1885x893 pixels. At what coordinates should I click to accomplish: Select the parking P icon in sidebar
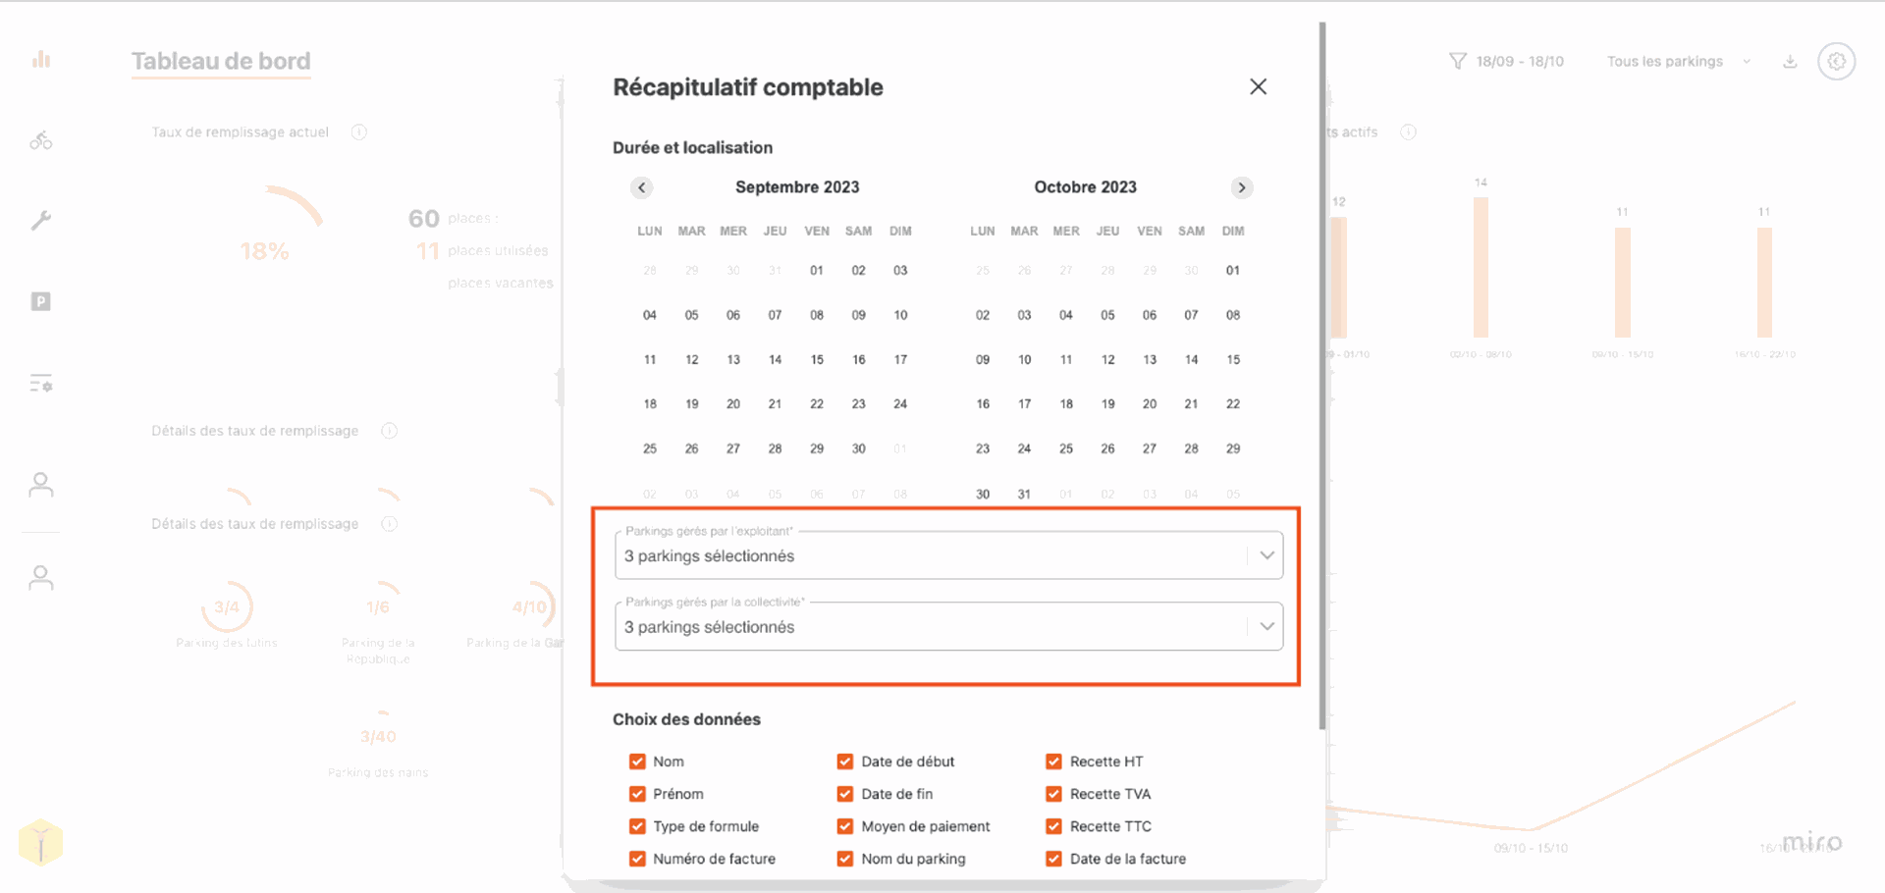click(41, 301)
